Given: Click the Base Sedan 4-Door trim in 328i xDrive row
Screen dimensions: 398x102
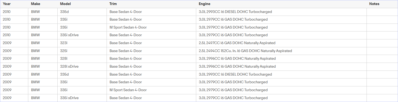Looking at the screenshot, I should coord(151,66).
